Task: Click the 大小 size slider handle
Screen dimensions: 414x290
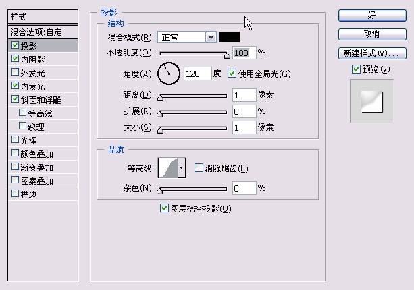Action: pyautogui.click(x=160, y=130)
